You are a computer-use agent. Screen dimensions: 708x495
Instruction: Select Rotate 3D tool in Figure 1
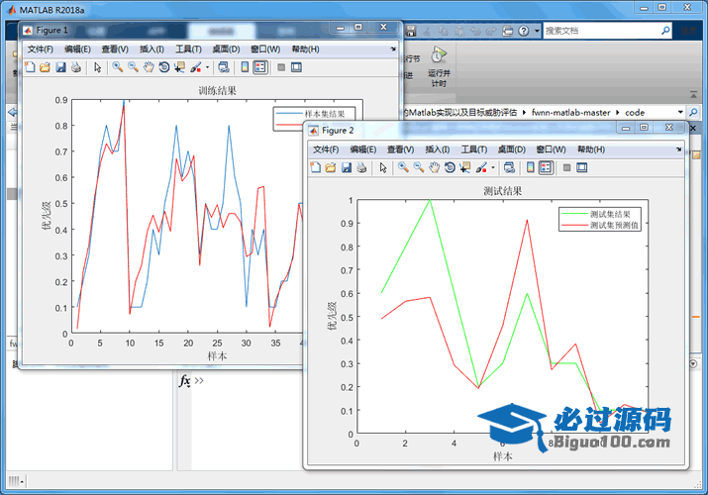[162, 67]
